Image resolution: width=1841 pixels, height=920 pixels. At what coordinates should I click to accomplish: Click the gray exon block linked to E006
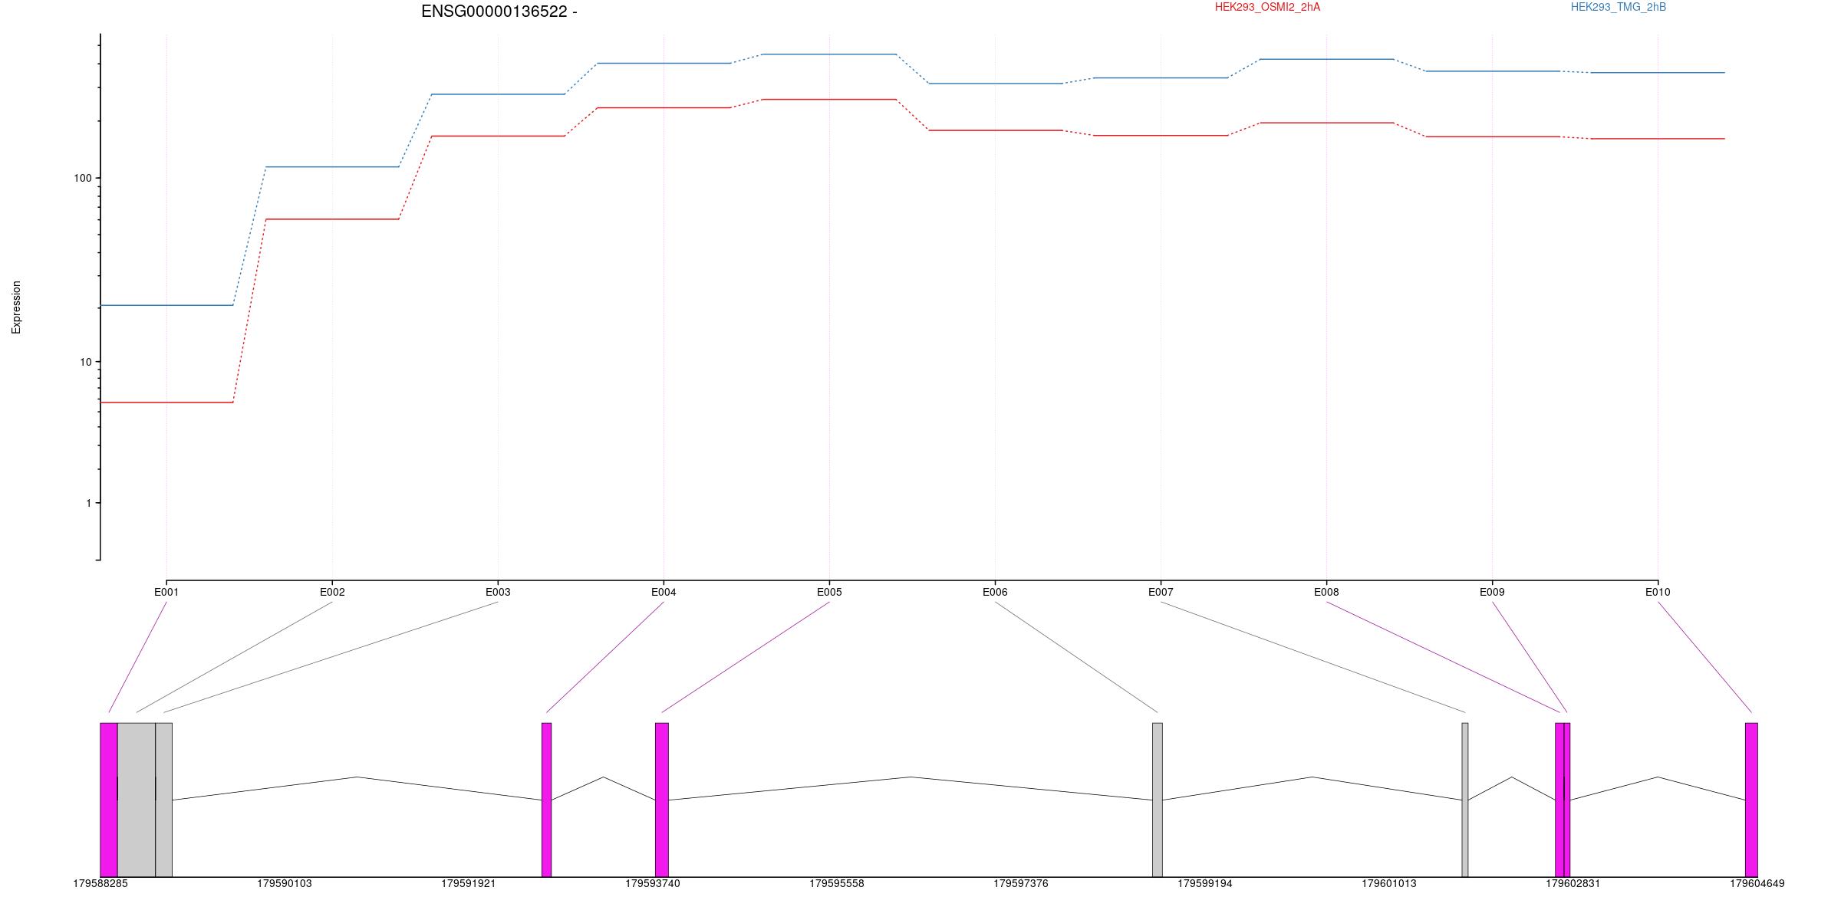1158,800
